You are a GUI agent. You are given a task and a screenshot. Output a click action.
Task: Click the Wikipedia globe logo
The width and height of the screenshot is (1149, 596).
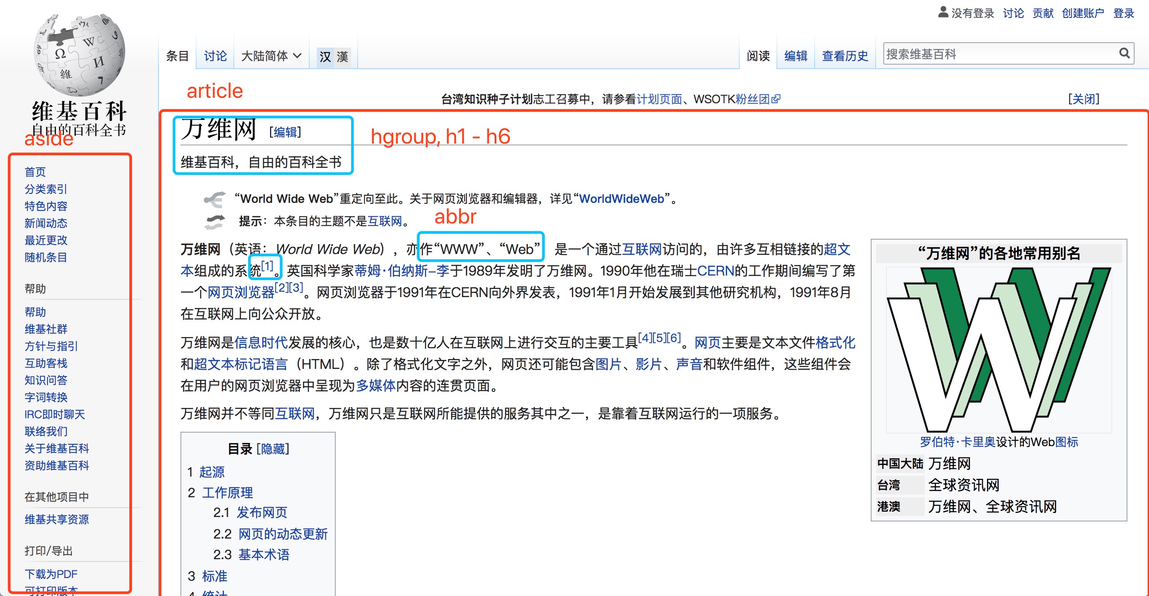click(x=79, y=55)
